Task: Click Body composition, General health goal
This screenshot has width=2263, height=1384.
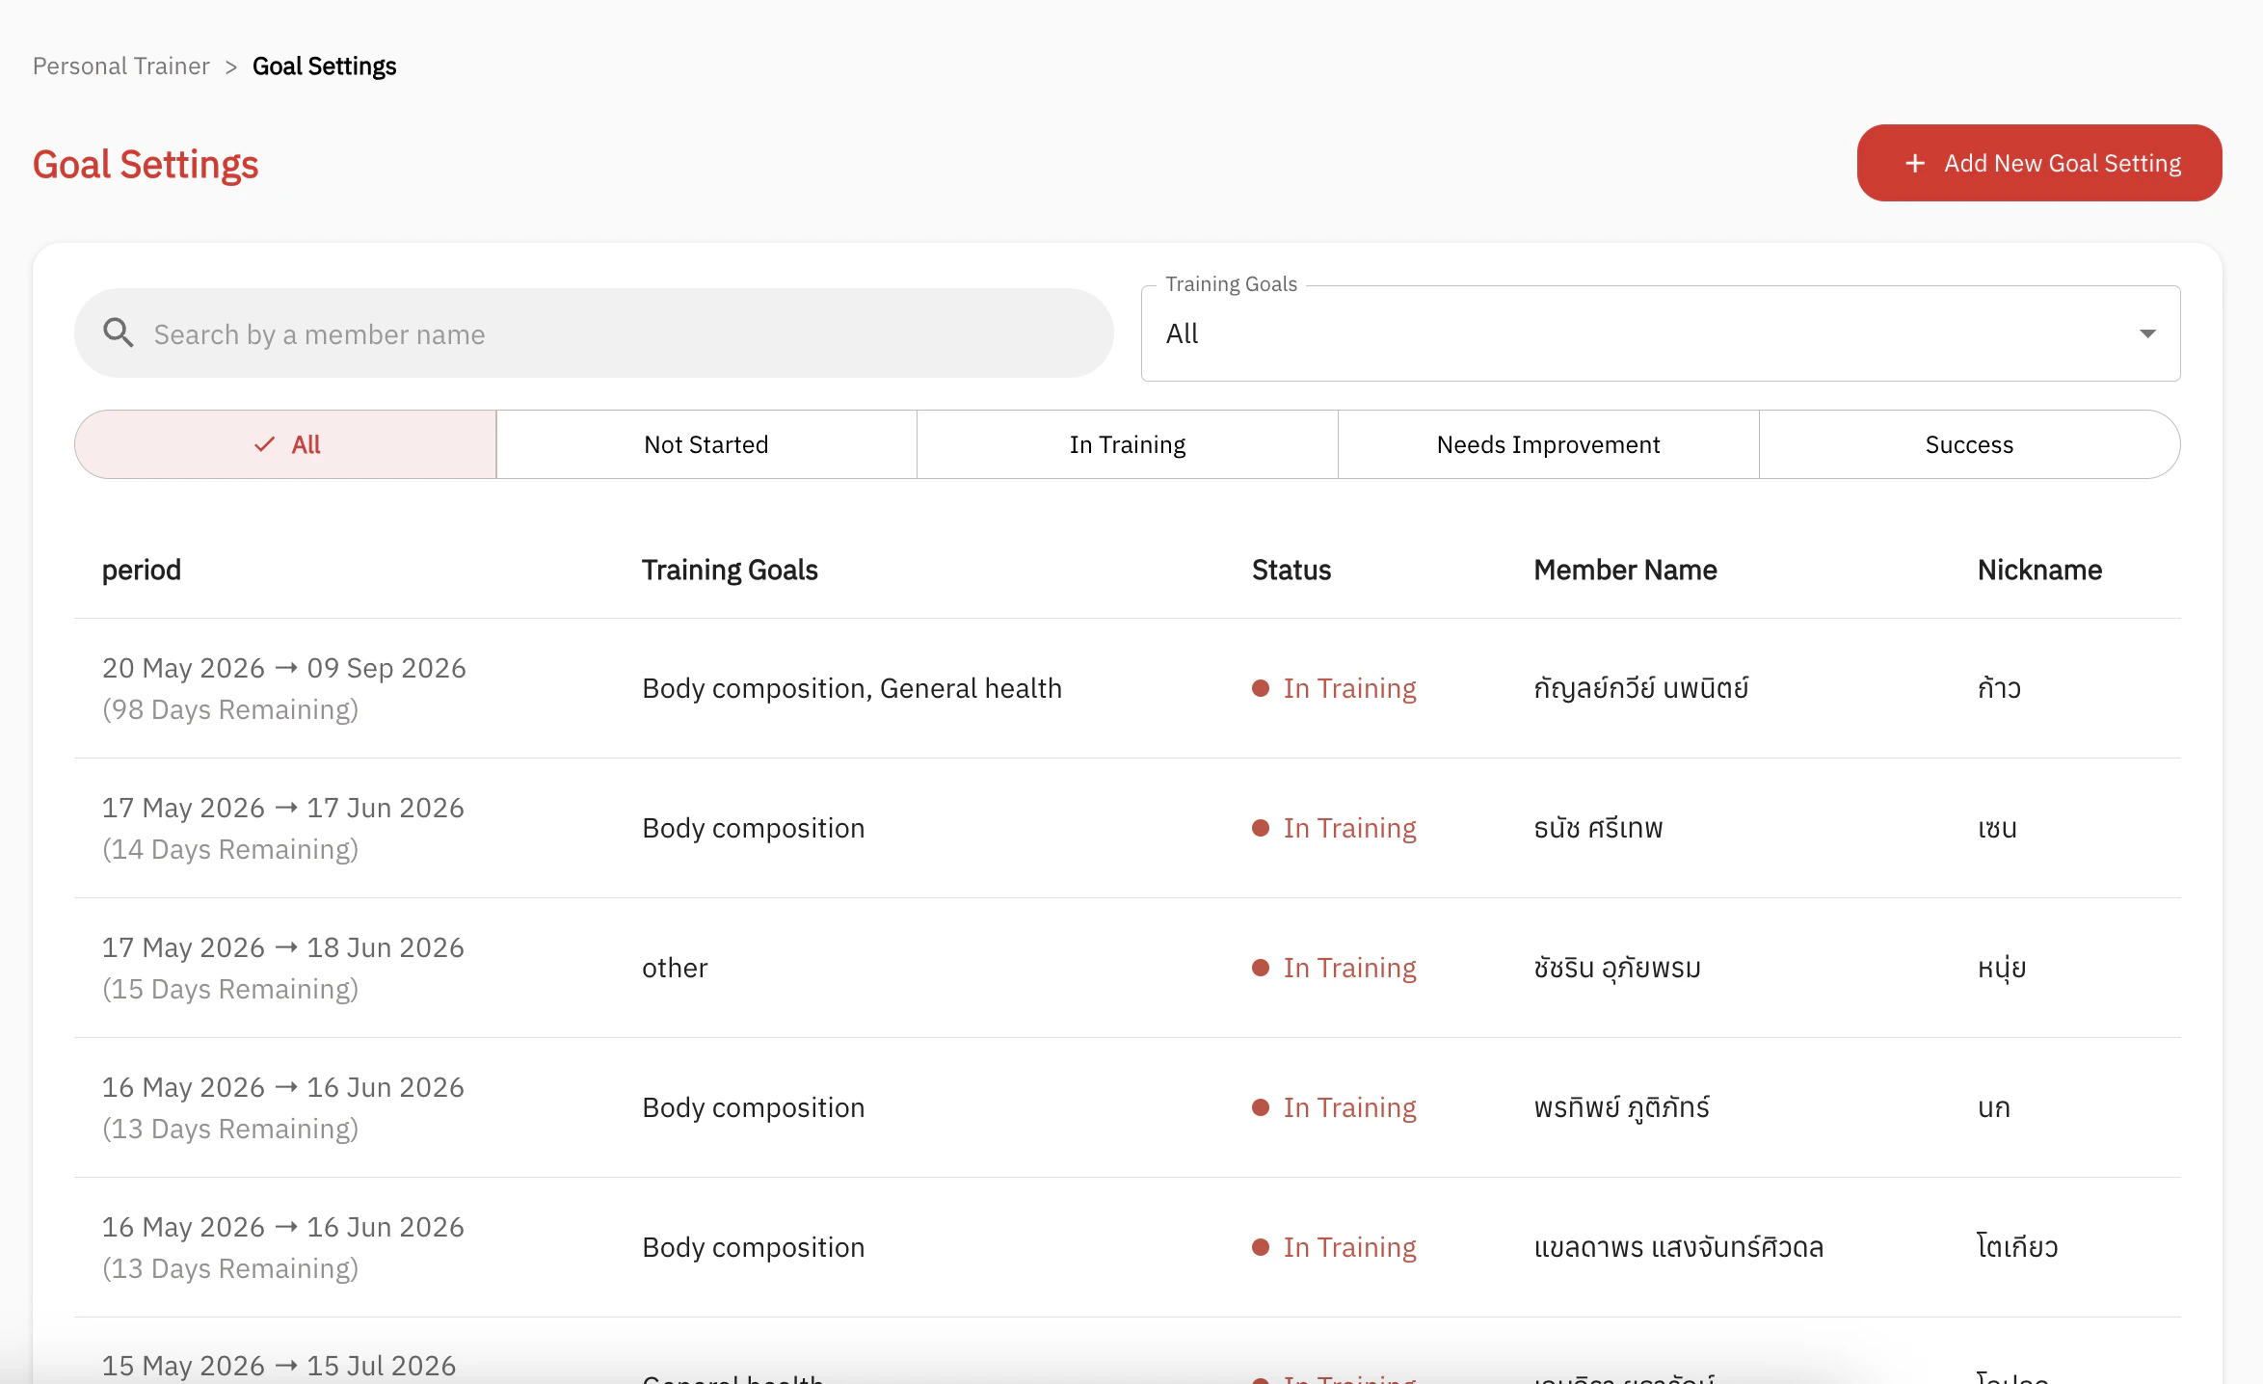Action: click(x=852, y=688)
